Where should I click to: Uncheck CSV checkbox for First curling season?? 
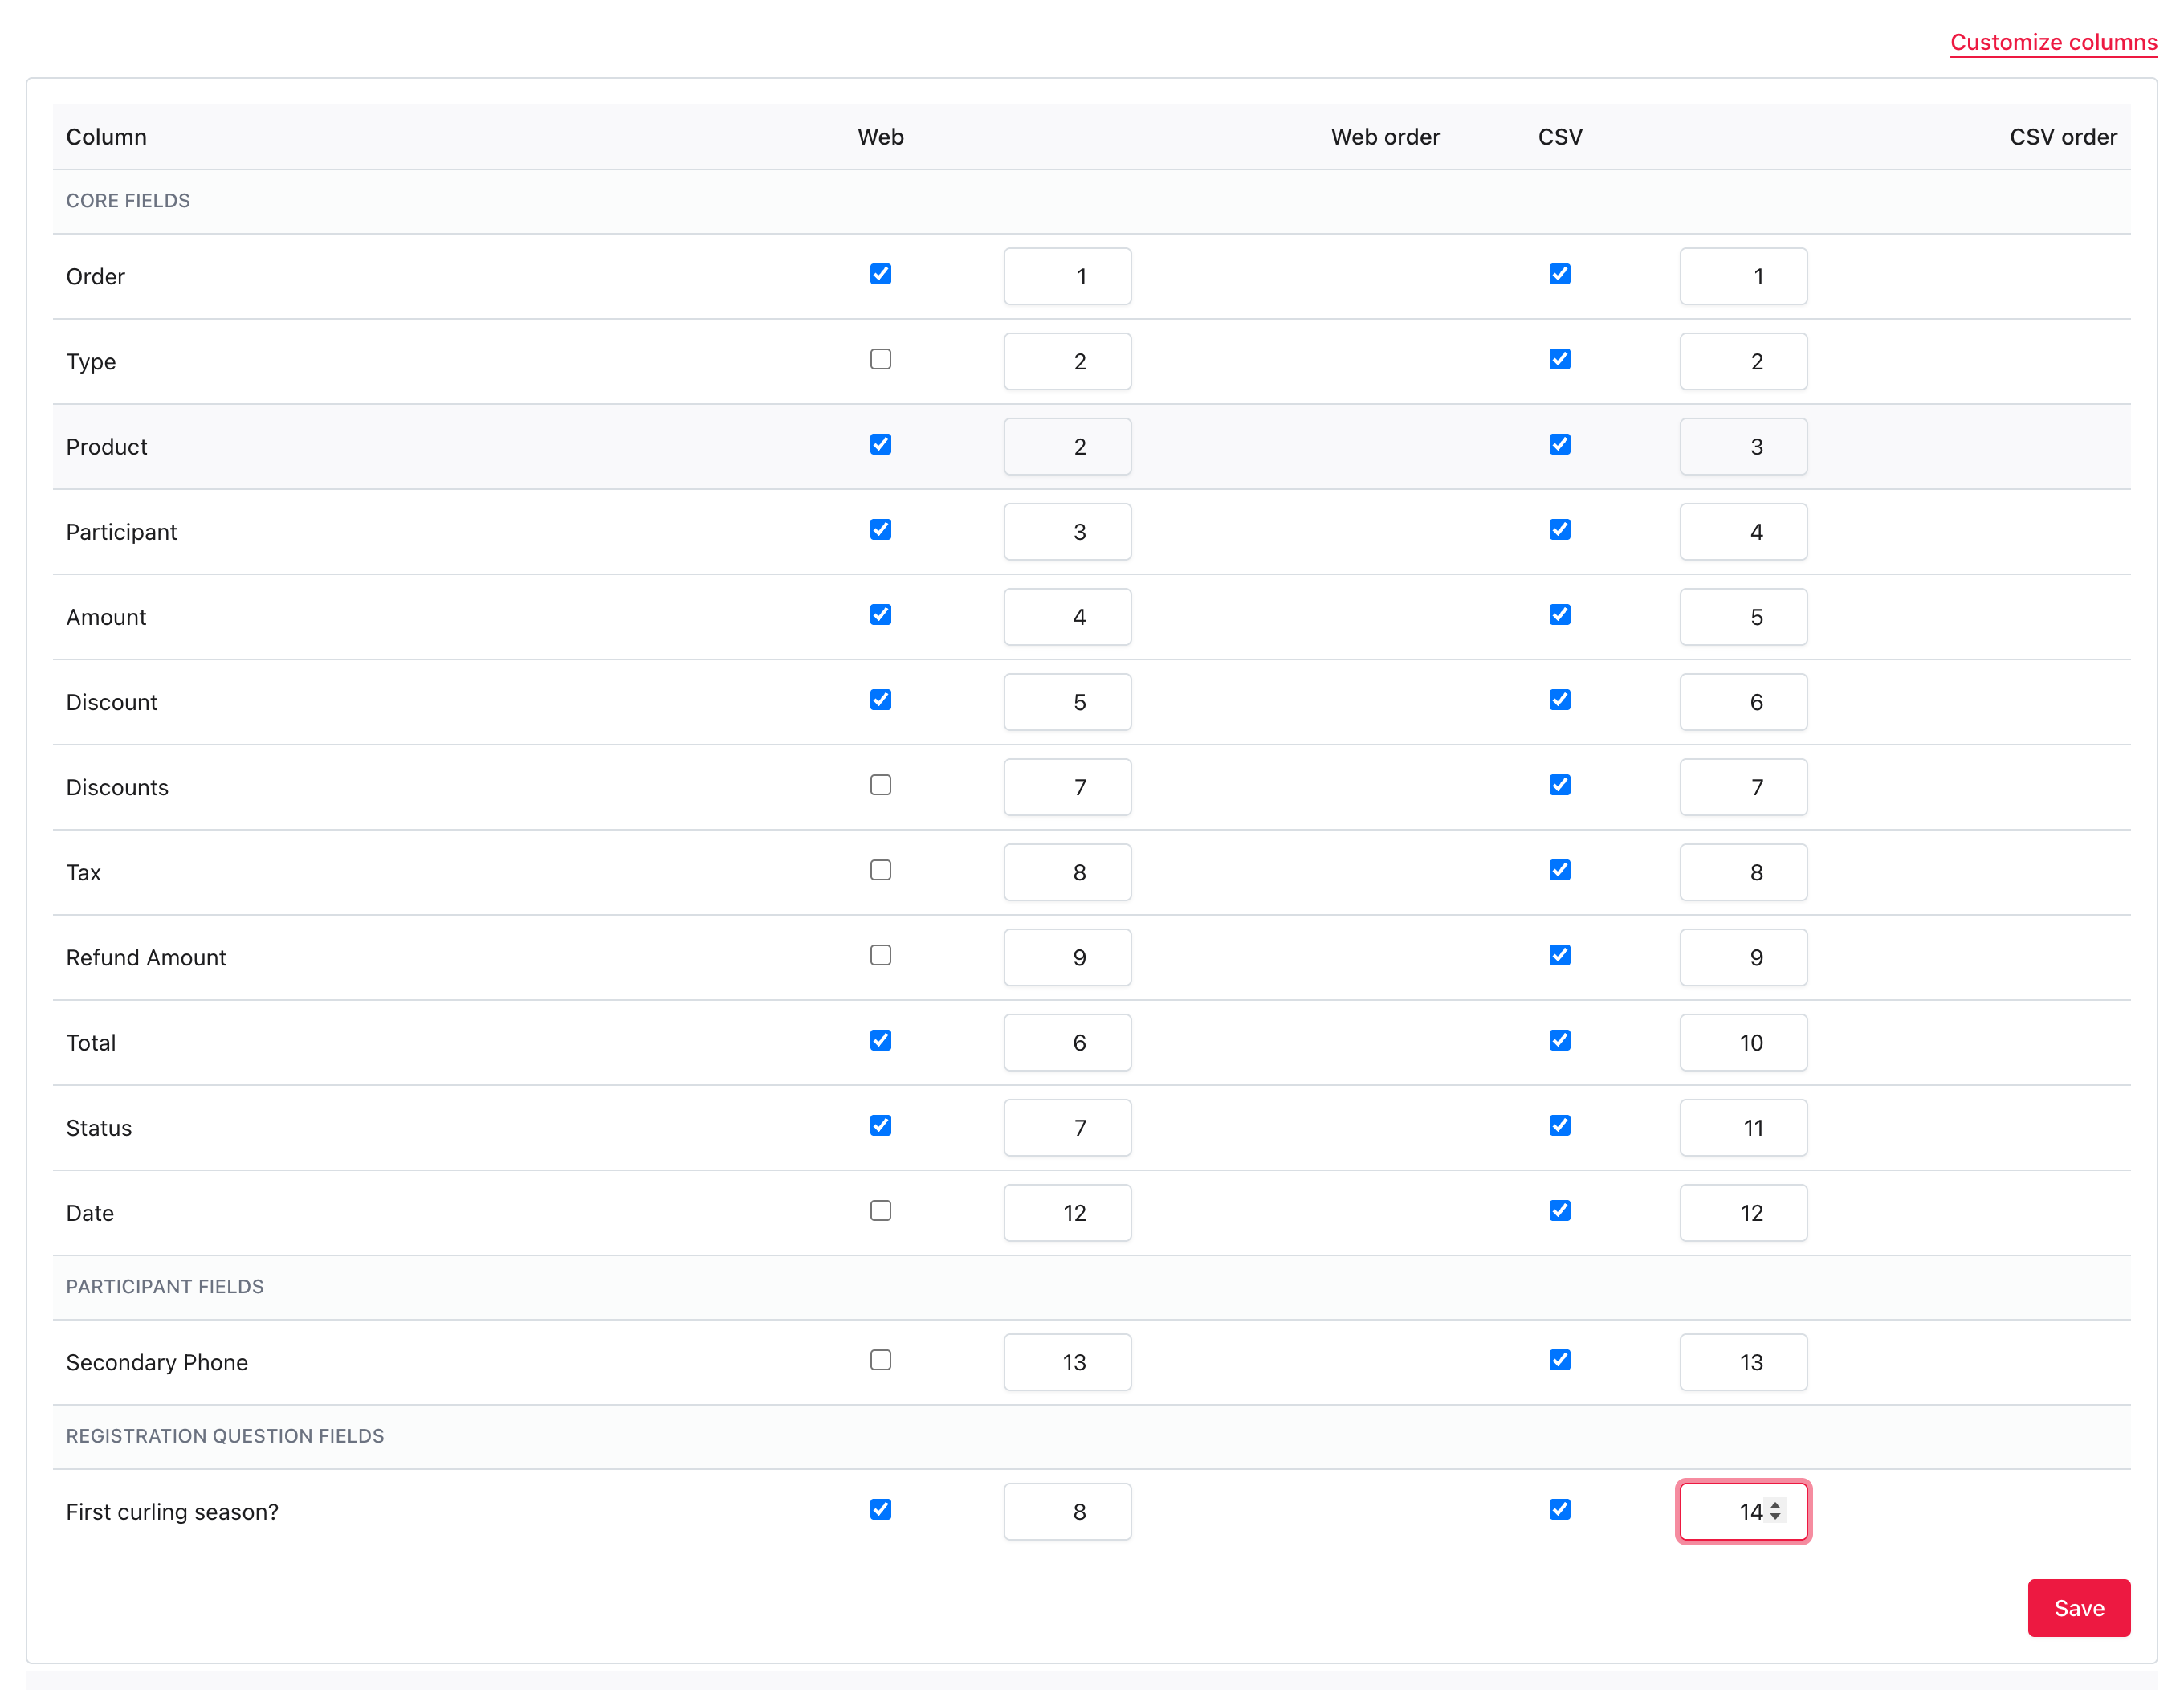1559,1508
